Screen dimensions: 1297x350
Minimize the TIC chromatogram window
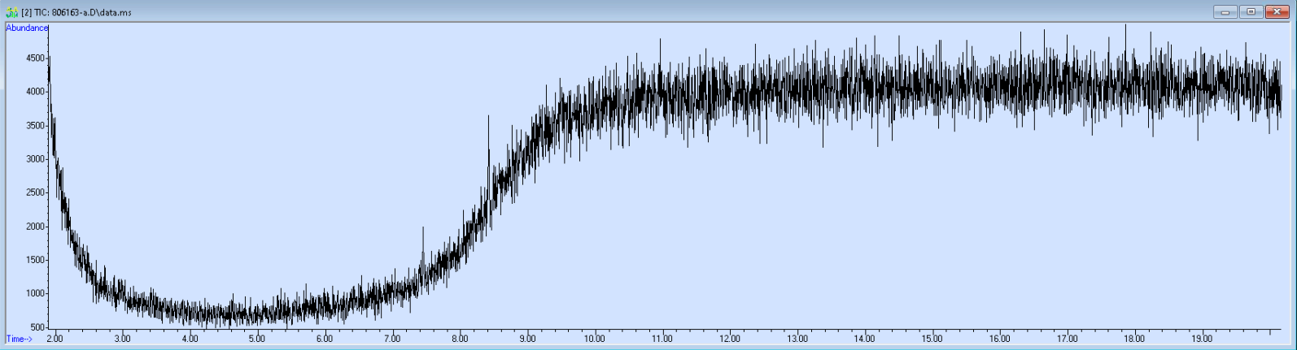click(x=1225, y=11)
